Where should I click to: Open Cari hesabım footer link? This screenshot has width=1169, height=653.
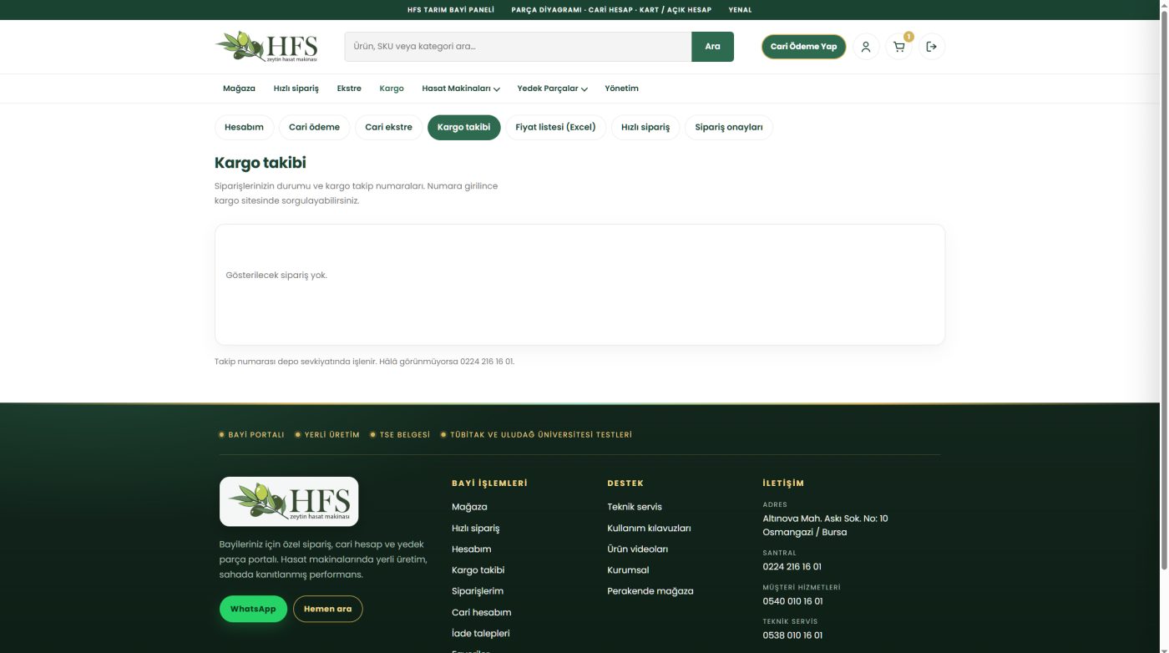tap(481, 612)
